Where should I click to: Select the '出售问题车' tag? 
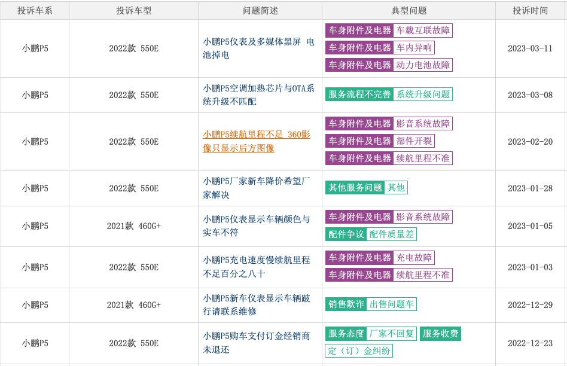click(392, 304)
